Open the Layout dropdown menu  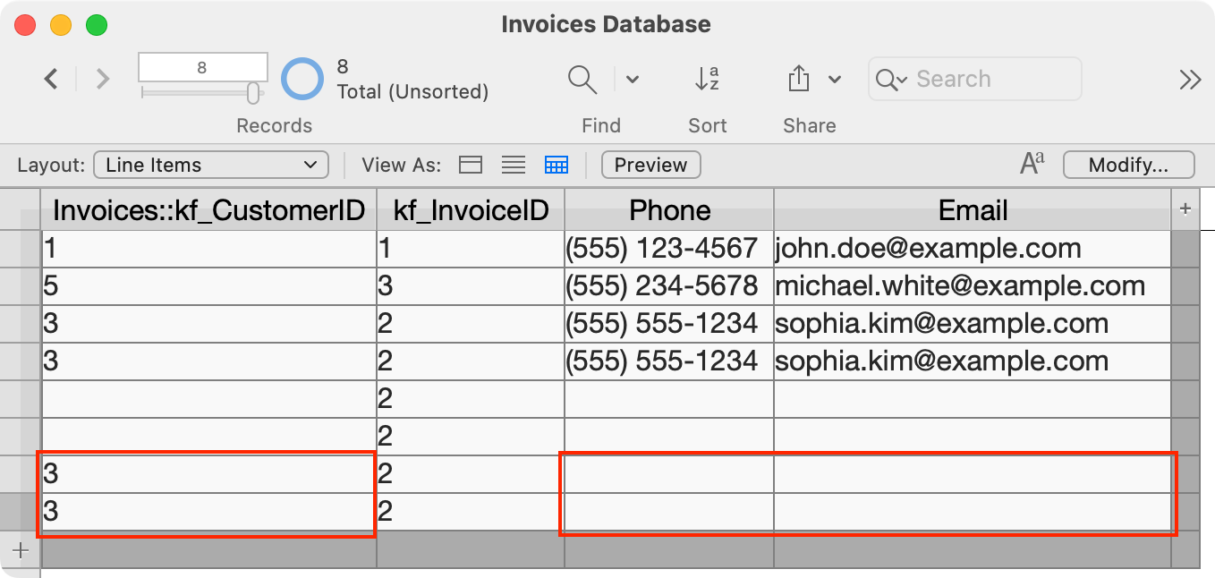pyautogui.click(x=210, y=166)
